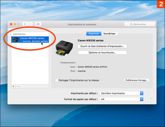
Task: Minimize the window with yellow button
Action: pyautogui.click(x=15, y=24)
